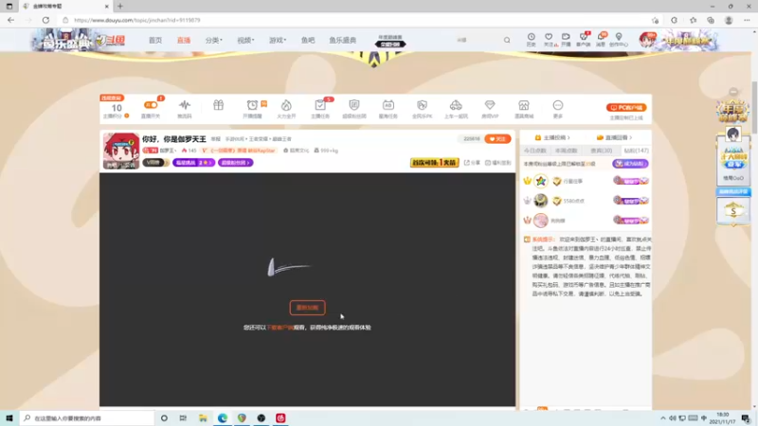Open the 开播提醒 alarm clock icon
The height and width of the screenshot is (426, 758).
pos(252,105)
